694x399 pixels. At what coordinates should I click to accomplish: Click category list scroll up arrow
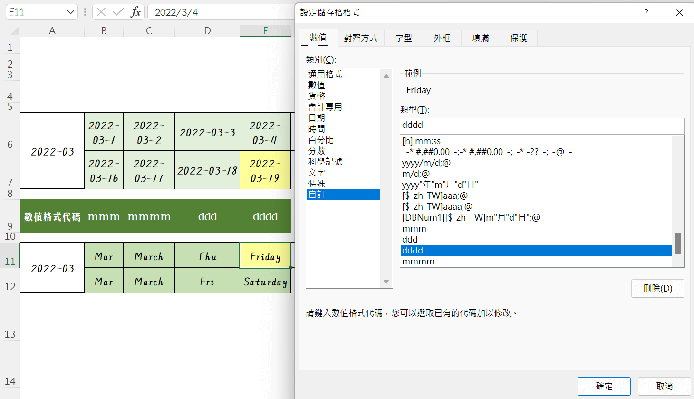386,76
